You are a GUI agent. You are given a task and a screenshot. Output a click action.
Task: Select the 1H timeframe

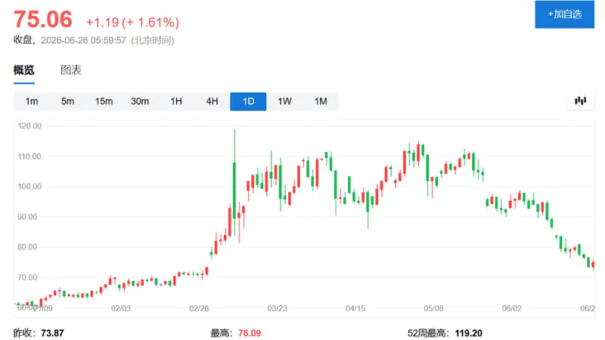point(176,101)
